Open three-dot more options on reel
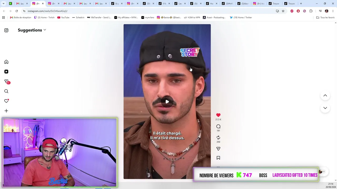Screen dimensions: 337x189 pyautogui.click(x=218, y=166)
